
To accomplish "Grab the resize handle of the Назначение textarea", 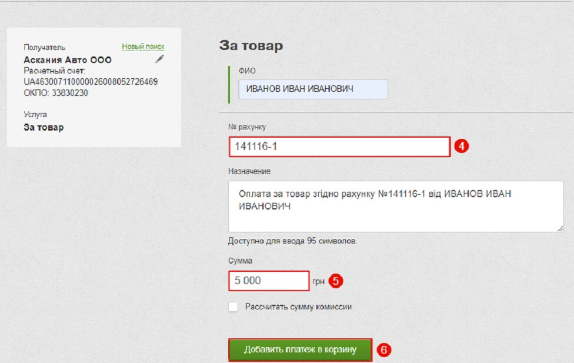I will point(560,229).
